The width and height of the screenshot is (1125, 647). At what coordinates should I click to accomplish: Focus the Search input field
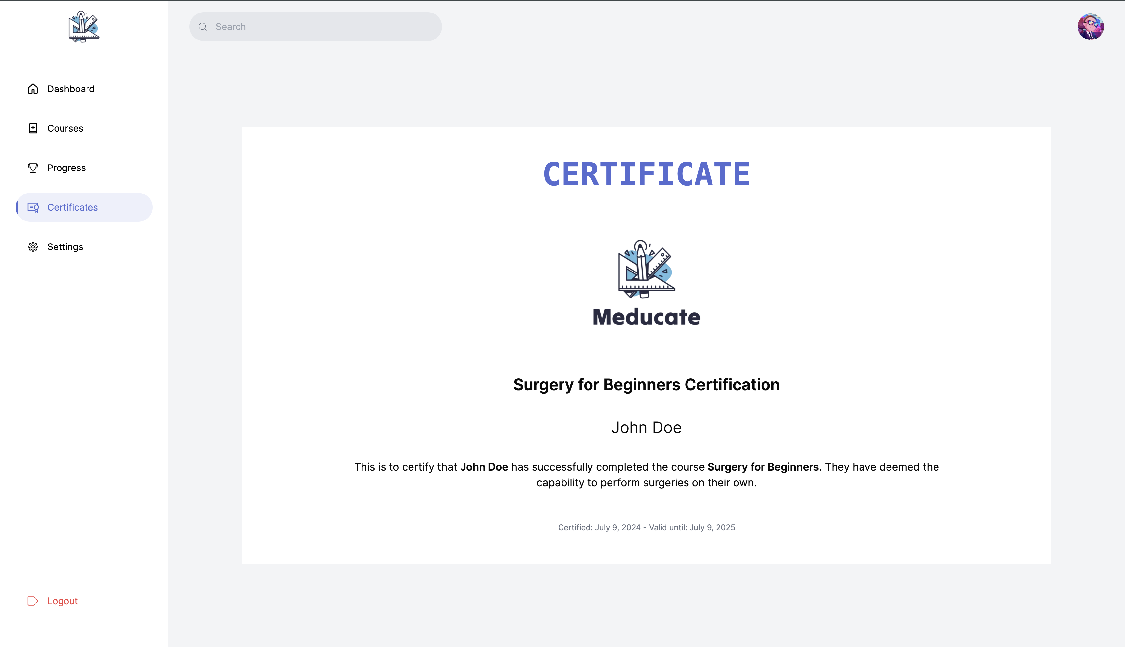pyautogui.click(x=324, y=27)
